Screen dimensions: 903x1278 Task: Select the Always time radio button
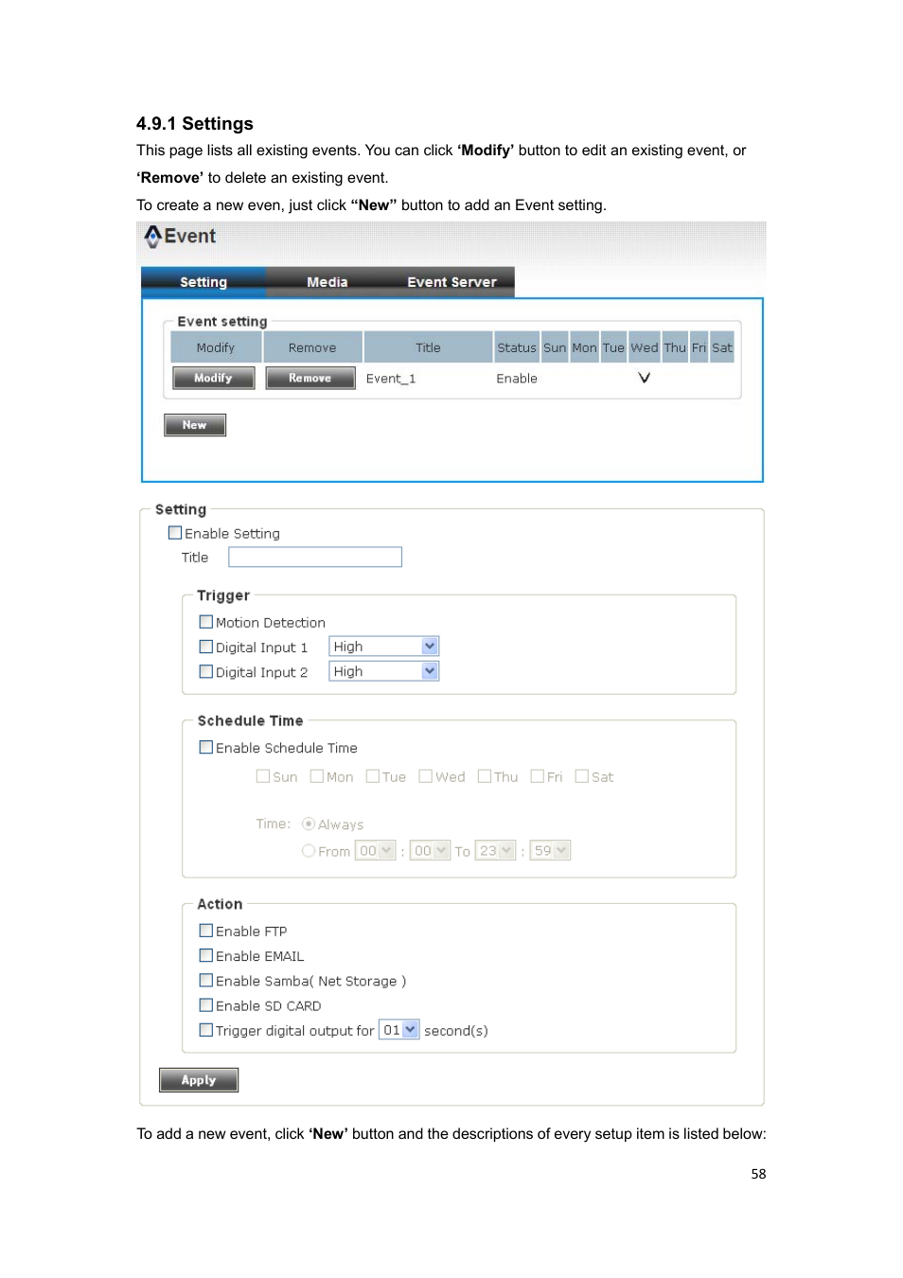309,824
